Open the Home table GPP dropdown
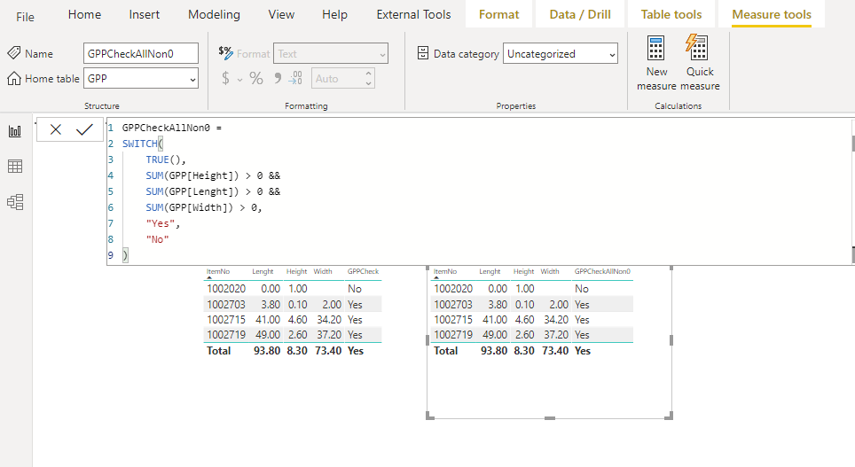The width and height of the screenshot is (855, 467). click(x=141, y=79)
